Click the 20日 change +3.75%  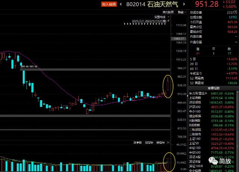point(232,64)
